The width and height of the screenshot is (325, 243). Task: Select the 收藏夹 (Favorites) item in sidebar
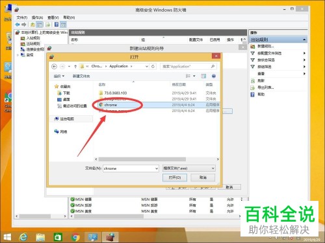tap(62, 86)
